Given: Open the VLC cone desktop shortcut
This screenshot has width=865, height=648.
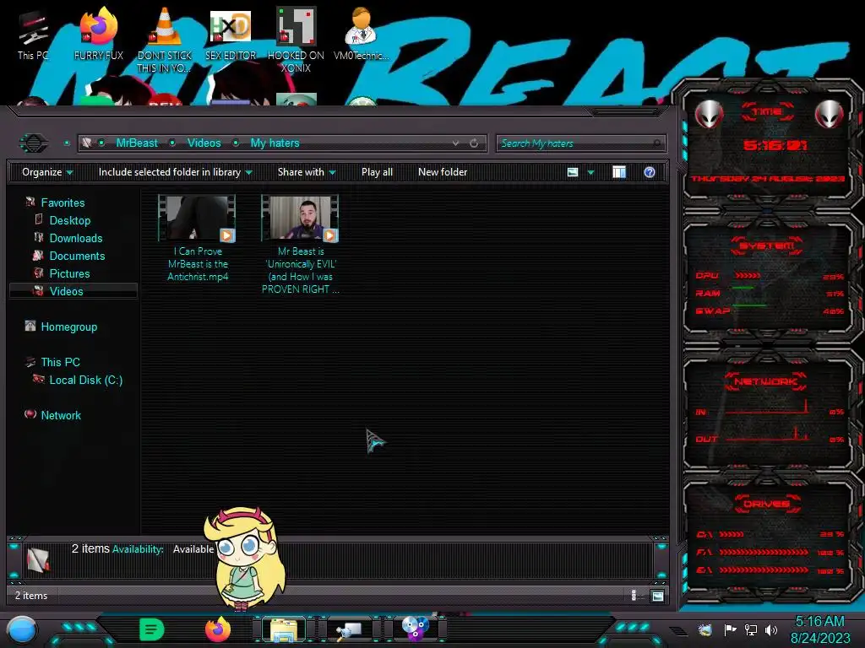Looking at the screenshot, I should tap(165, 40).
